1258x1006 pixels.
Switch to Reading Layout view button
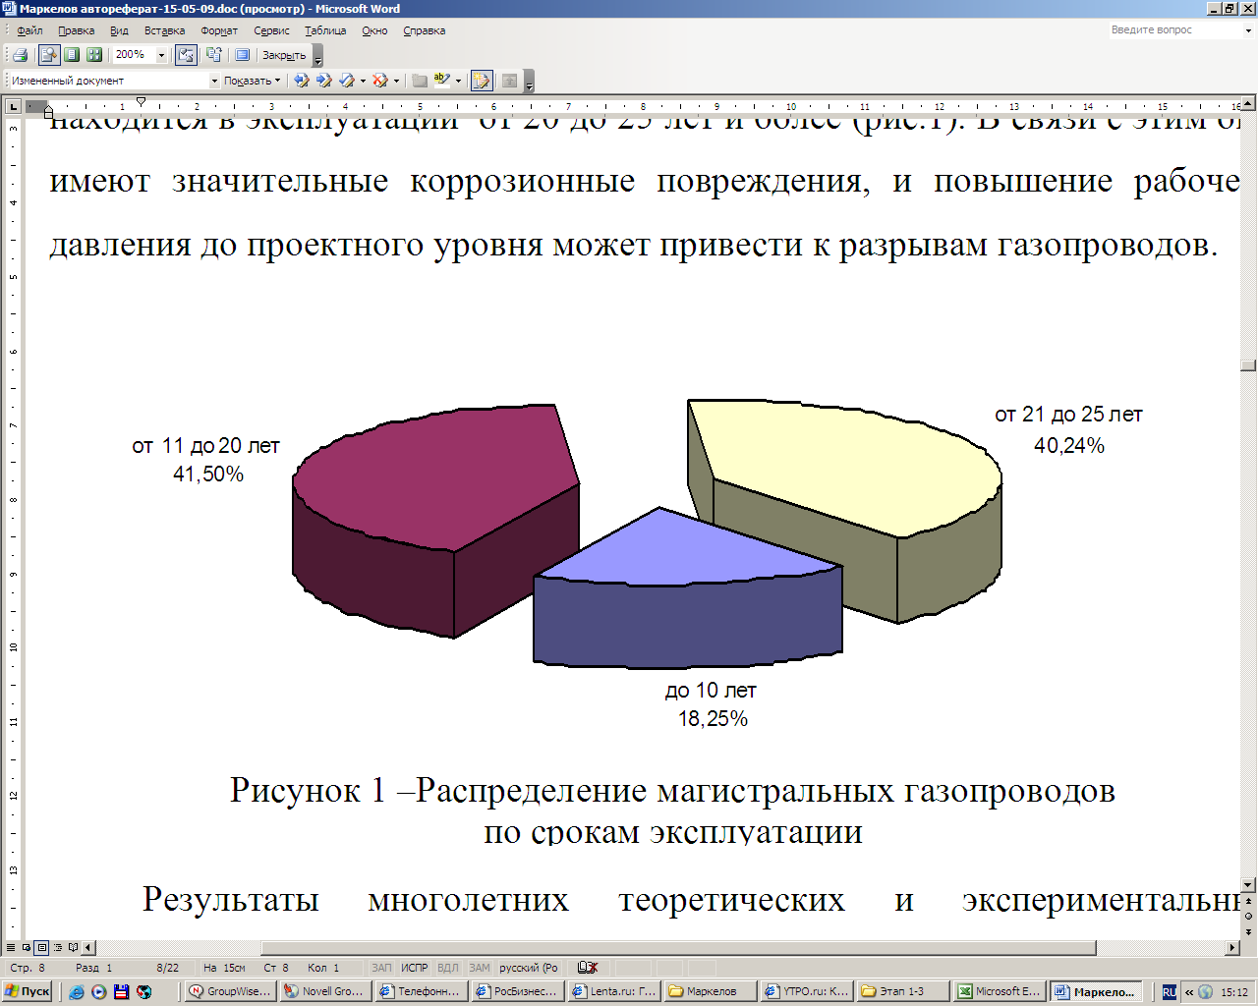coord(73,948)
